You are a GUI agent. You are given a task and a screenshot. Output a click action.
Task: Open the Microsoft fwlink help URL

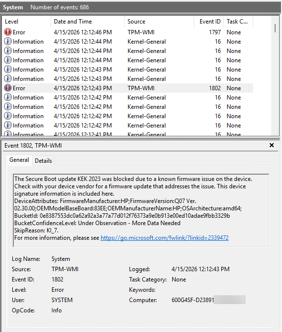coord(164,238)
